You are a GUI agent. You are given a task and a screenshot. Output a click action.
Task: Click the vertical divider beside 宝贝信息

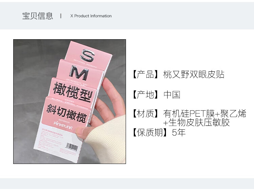pos(61,16)
